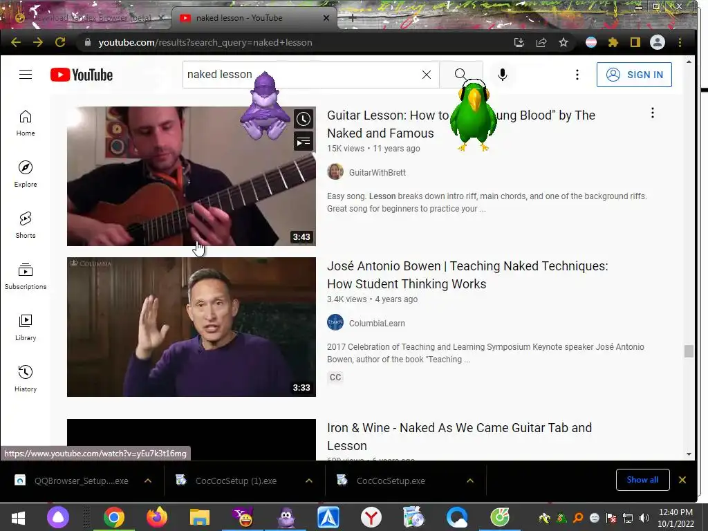Go back with the browser back arrow

[16, 42]
